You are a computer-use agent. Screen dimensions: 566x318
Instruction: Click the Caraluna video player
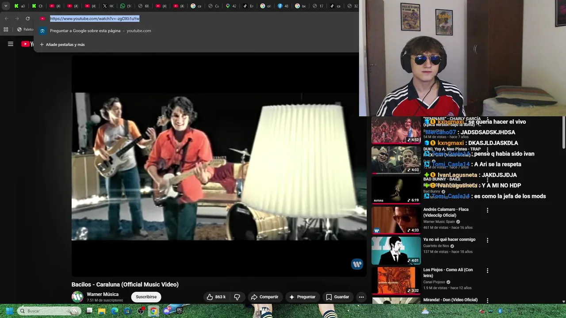click(x=219, y=166)
